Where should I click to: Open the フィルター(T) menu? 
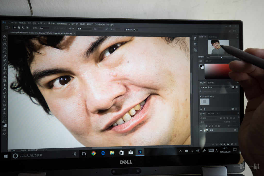[73, 24]
